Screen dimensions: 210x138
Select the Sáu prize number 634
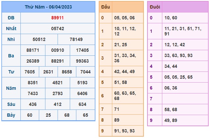(82, 104)
